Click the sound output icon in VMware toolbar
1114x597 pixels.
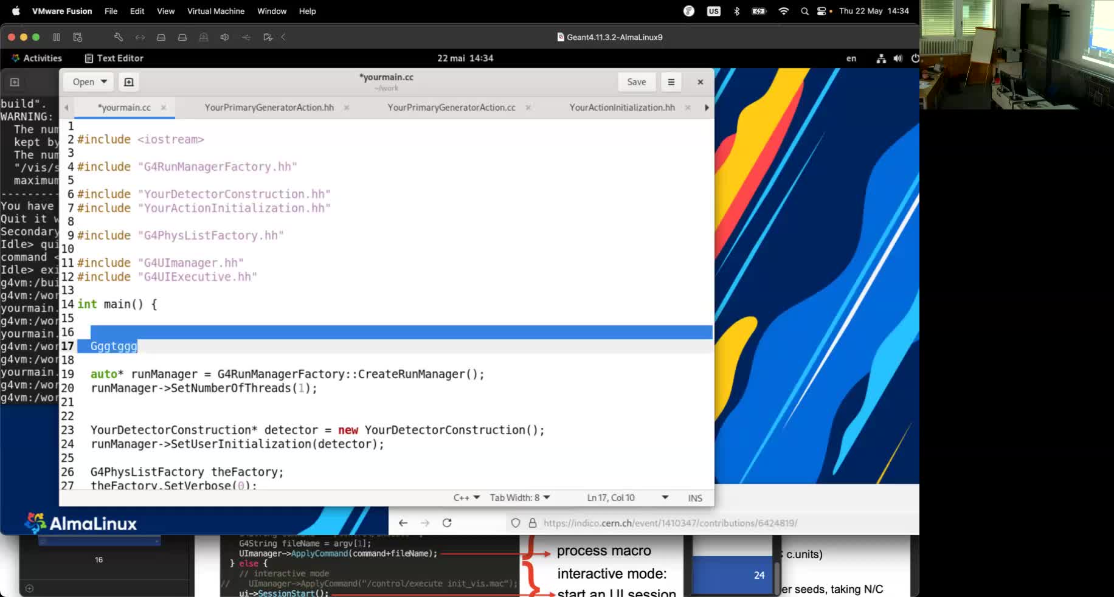point(224,37)
